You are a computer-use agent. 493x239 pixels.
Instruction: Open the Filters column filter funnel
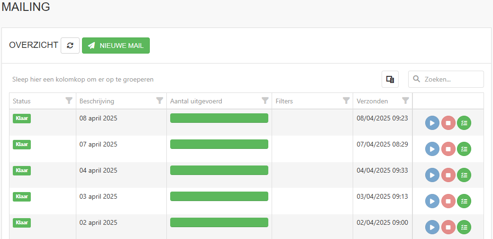click(x=346, y=101)
